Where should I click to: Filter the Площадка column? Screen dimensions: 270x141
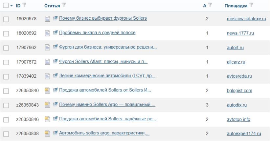pos(251,5)
